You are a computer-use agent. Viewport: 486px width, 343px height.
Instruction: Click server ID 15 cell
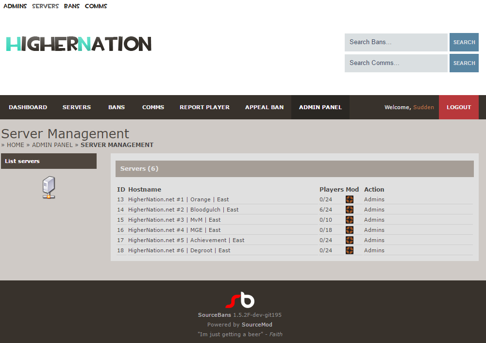[x=120, y=220]
